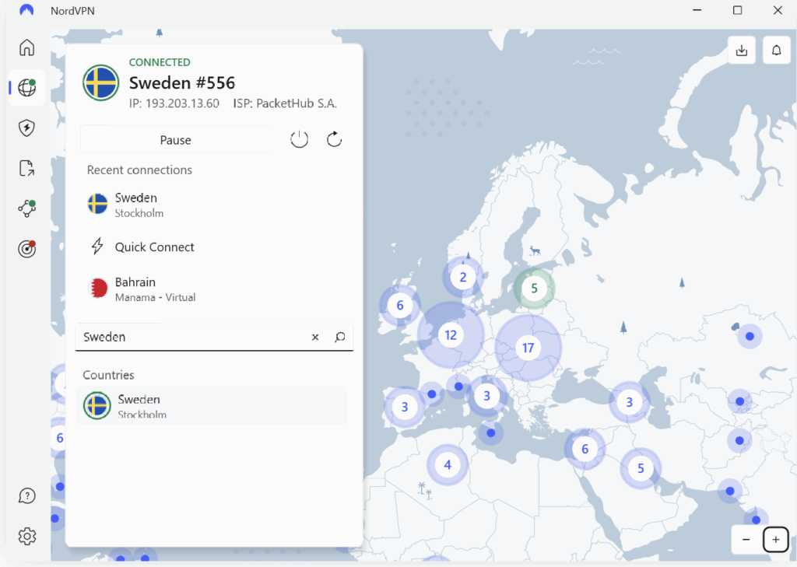The image size is (797, 567).
Task: Click the CONNECTED status label
Action: [160, 62]
